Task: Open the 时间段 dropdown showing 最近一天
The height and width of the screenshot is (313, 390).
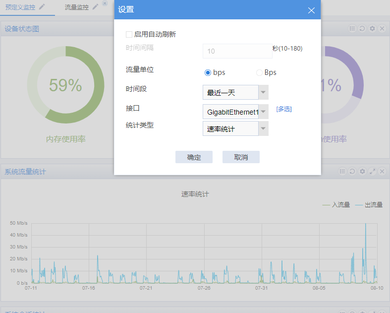Action: pos(235,92)
